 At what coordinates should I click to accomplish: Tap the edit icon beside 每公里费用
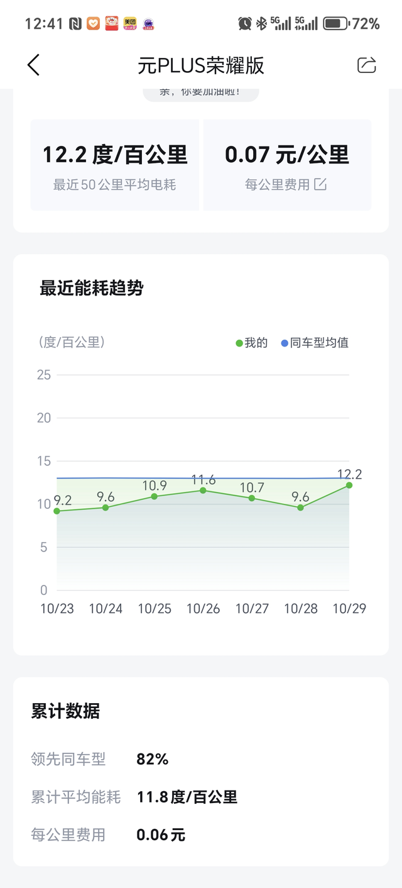pos(320,184)
